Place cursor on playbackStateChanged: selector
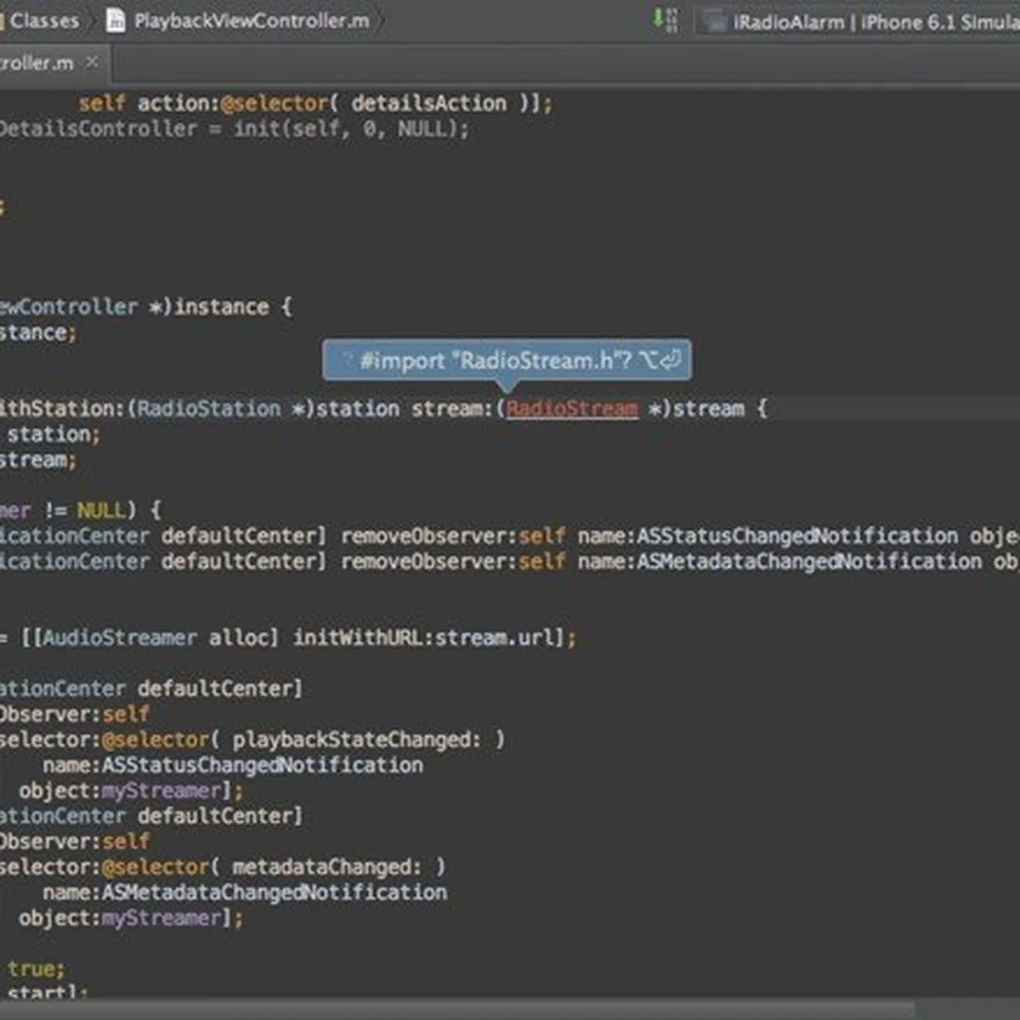The image size is (1020, 1020). pos(356,739)
